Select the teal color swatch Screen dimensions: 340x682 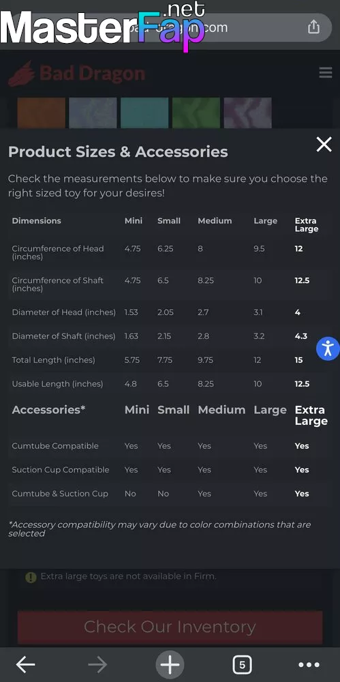click(144, 113)
